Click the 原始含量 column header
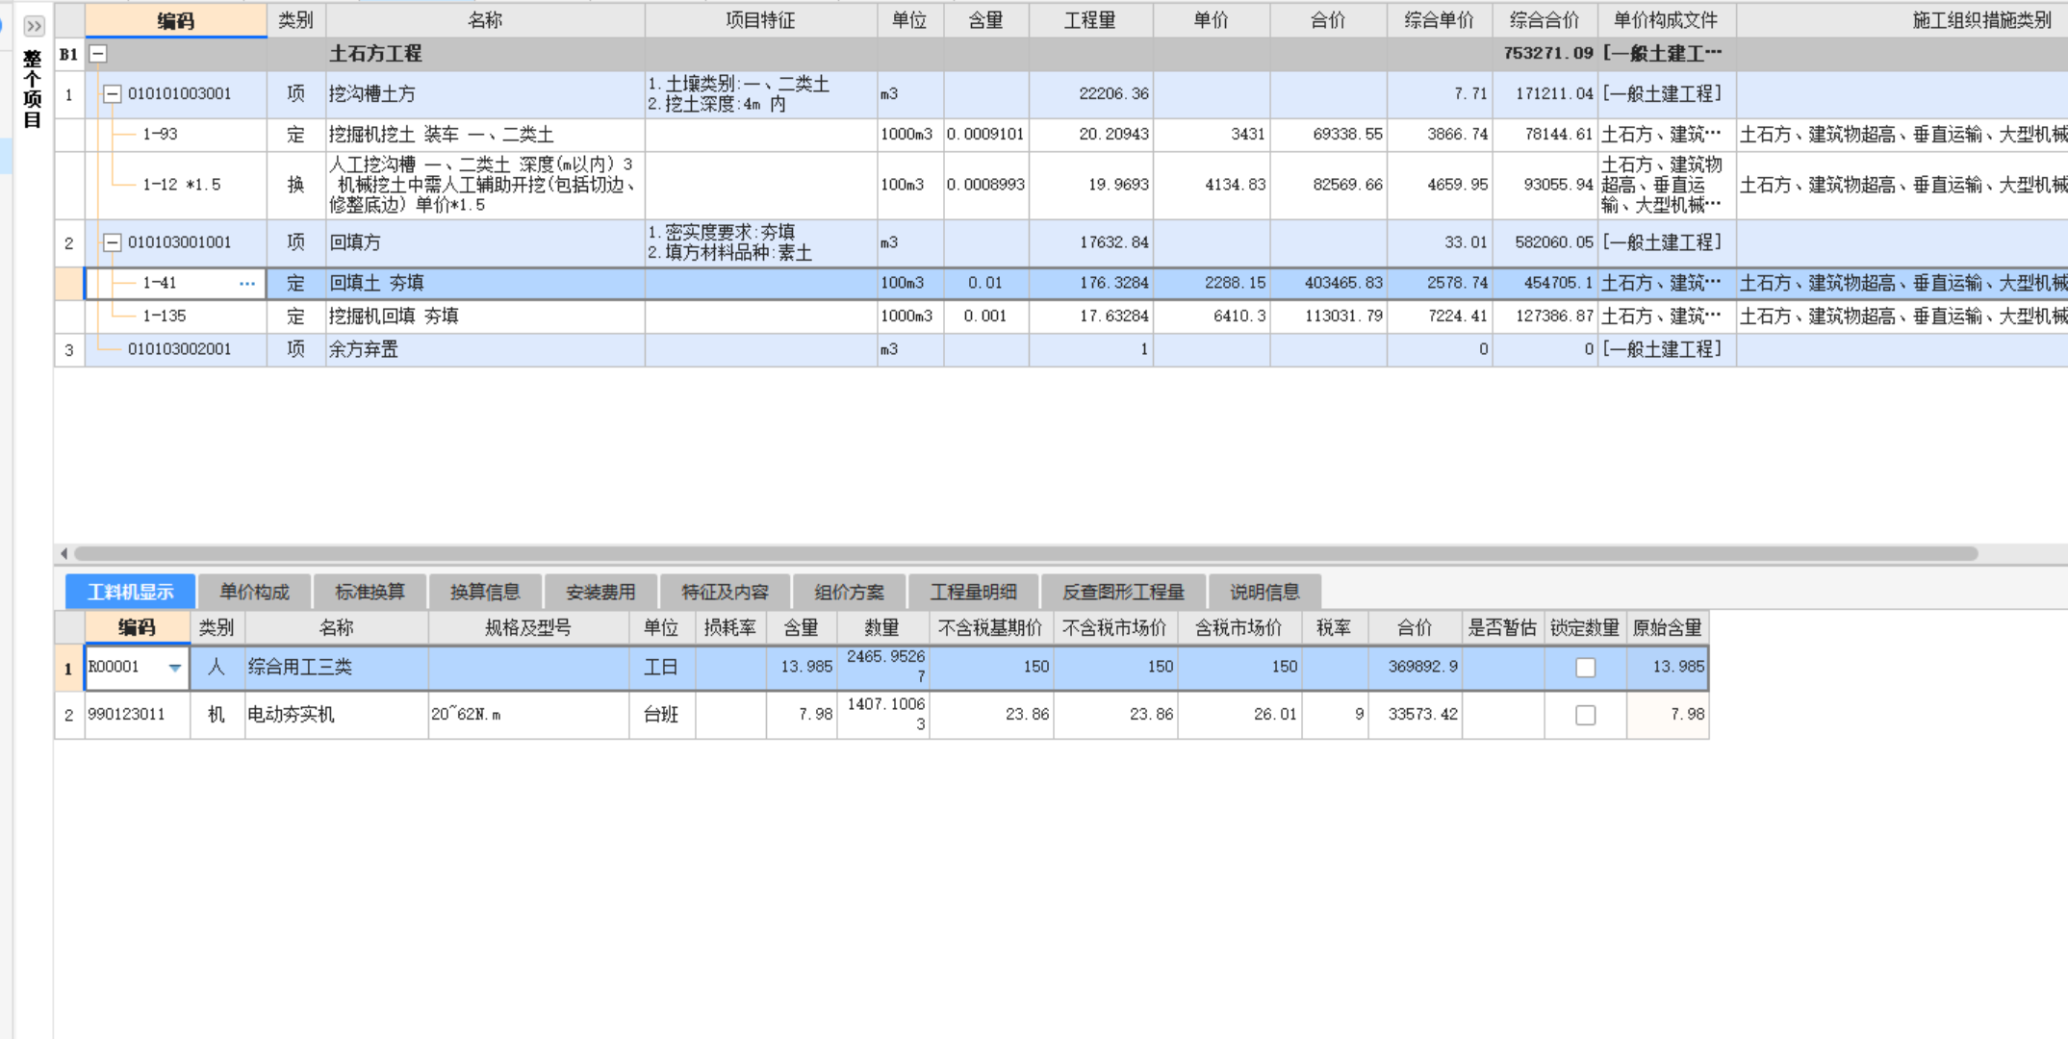2068x1039 pixels. pyautogui.click(x=1667, y=628)
